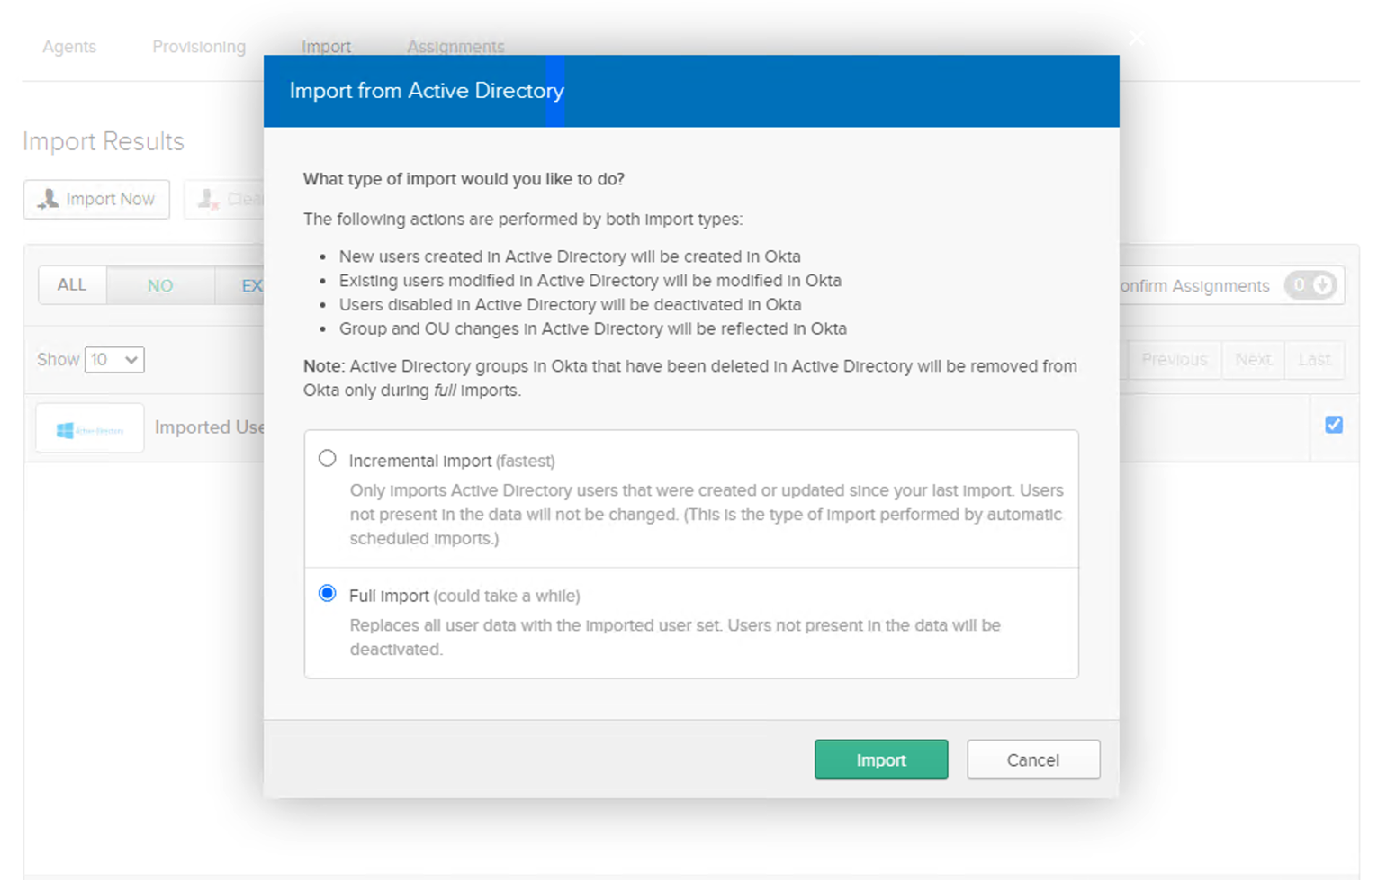
Task: Toggle the checkbox on the Imported Users row
Action: point(1334,425)
